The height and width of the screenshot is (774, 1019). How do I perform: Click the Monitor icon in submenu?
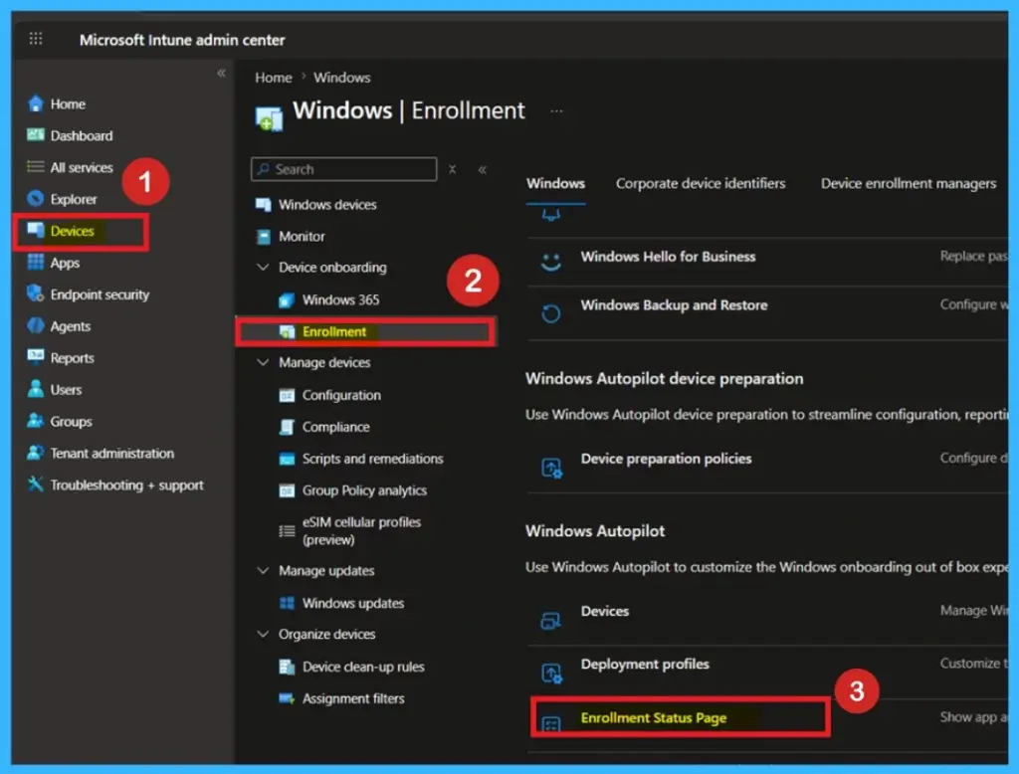(263, 237)
